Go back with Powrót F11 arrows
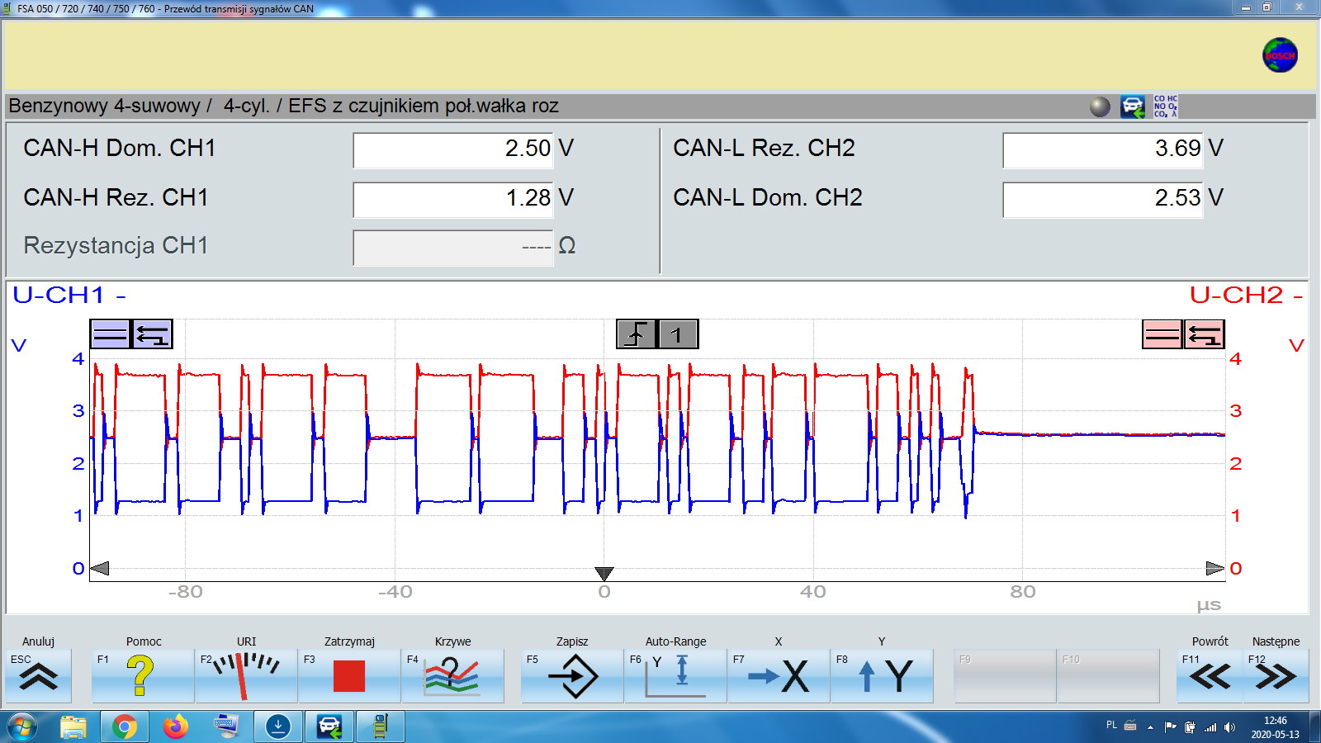 point(1210,676)
